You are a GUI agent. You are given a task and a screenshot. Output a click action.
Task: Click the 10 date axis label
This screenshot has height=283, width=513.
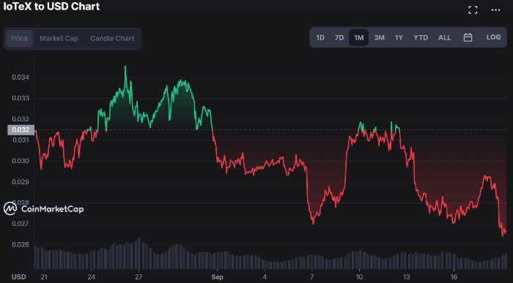[x=359, y=277]
